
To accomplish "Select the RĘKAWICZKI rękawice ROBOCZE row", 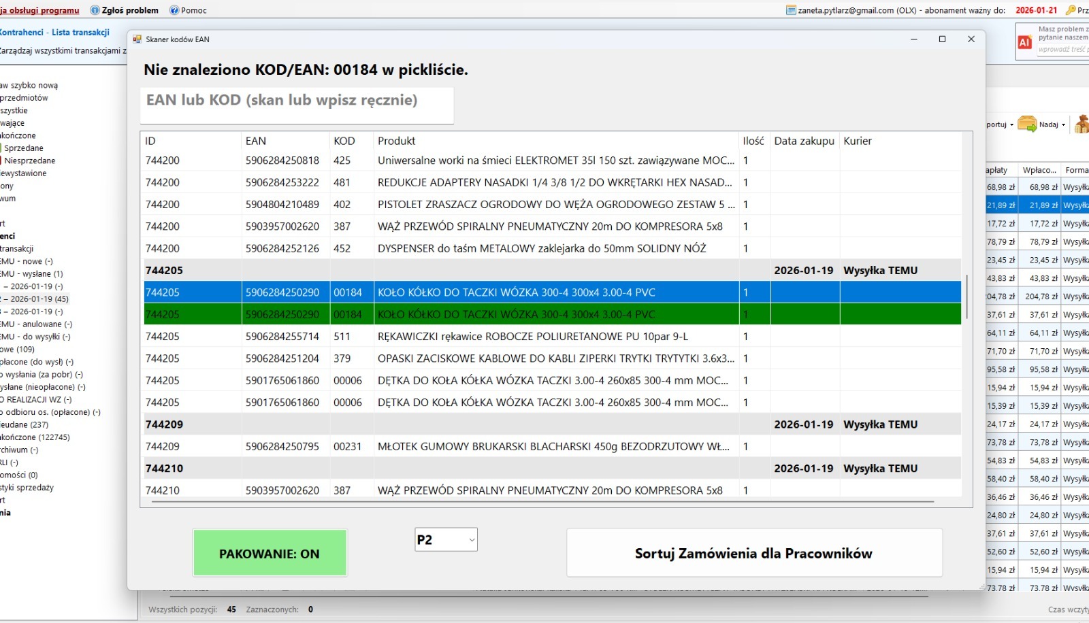I will (551, 337).
